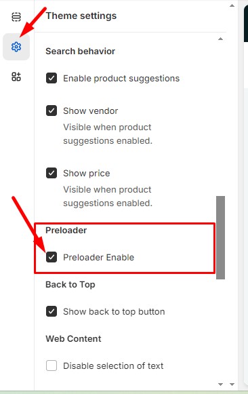Open the App embeds icon
This screenshot has width=248, height=394.
coord(16,77)
